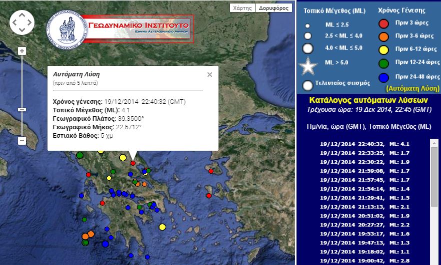The height and width of the screenshot is (265, 441).
Task: Close the Αυτόματη Λύση info popup
Action: tap(209, 75)
